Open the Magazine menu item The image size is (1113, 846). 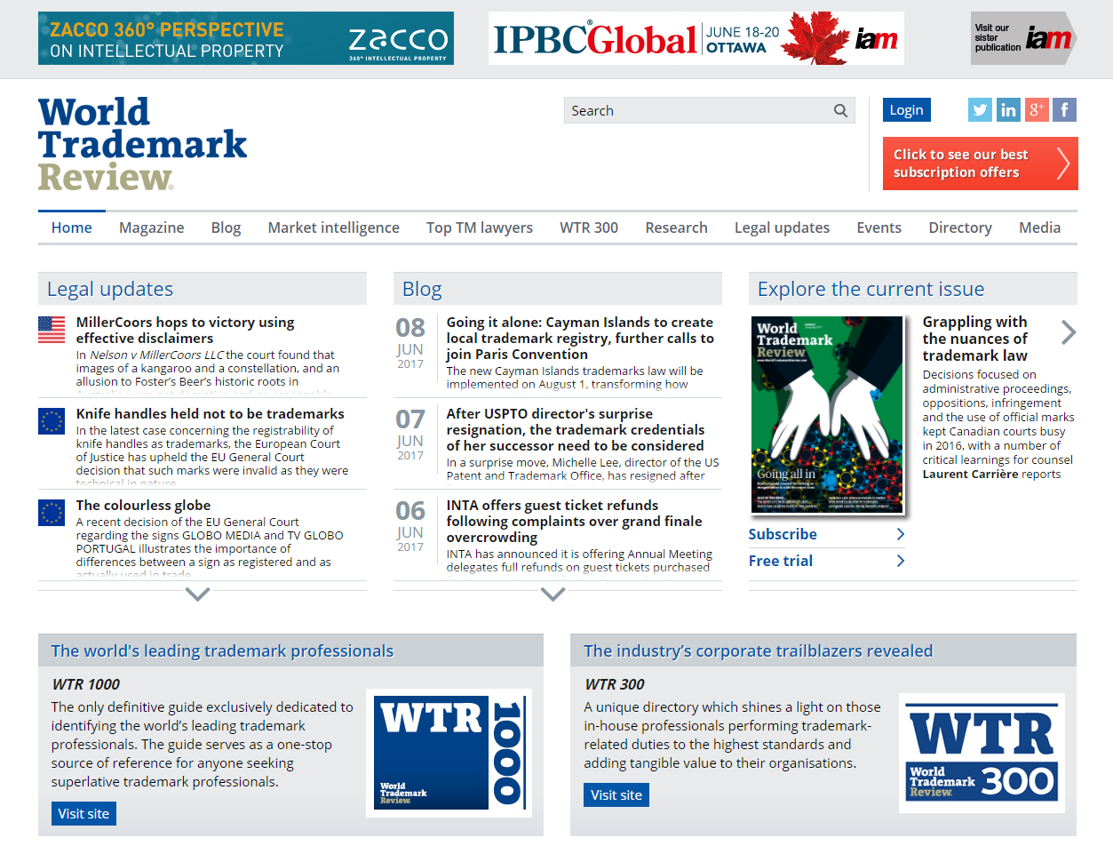(x=152, y=227)
